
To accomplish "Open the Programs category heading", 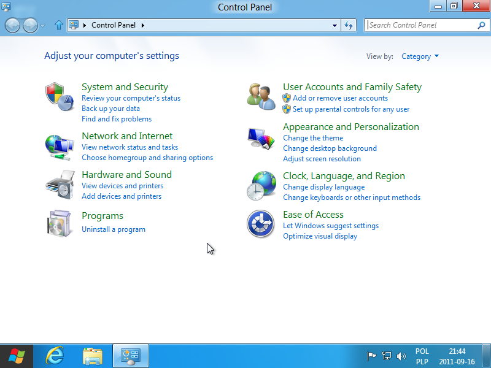I will click(102, 216).
